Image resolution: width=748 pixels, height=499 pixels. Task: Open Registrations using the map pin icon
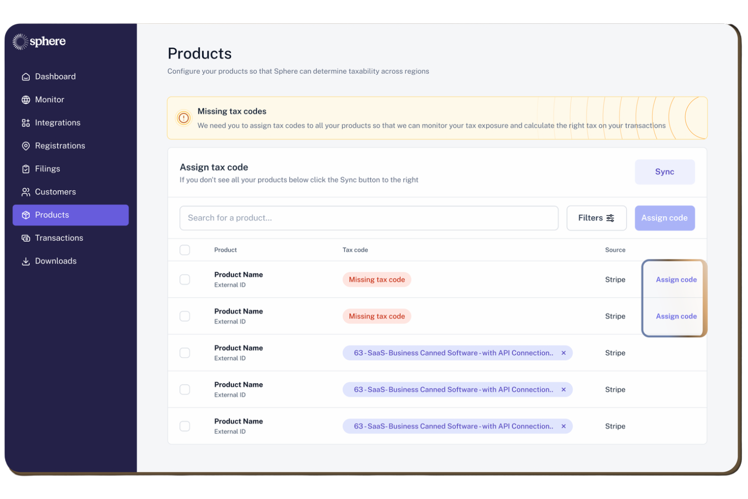(x=26, y=146)
